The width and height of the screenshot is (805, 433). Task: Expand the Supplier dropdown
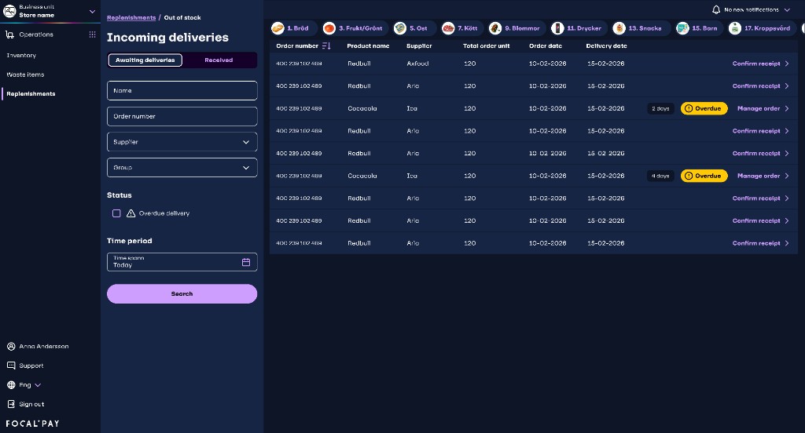[182, 142]
